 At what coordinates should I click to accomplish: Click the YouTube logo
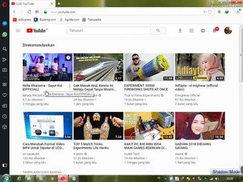coord(36,30)
